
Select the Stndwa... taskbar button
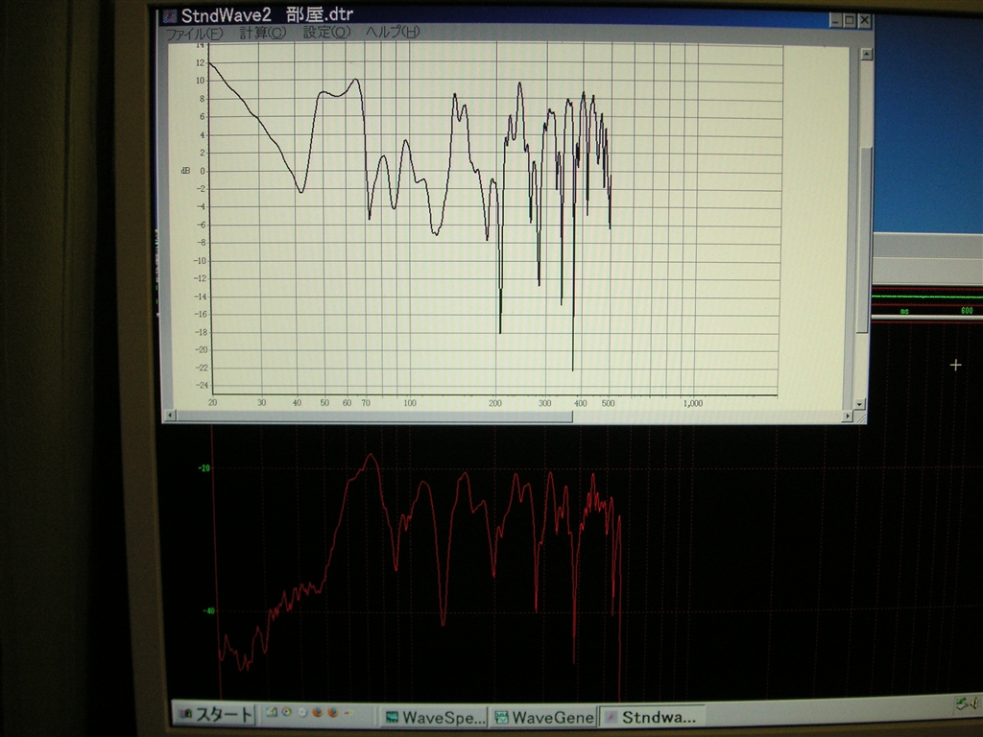[x=653, y=717]
